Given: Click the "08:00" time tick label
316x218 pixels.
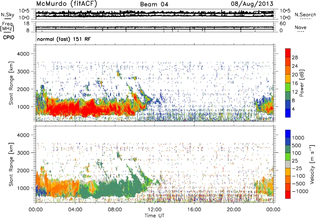Looking at the screenshot, I should (115, 210).
